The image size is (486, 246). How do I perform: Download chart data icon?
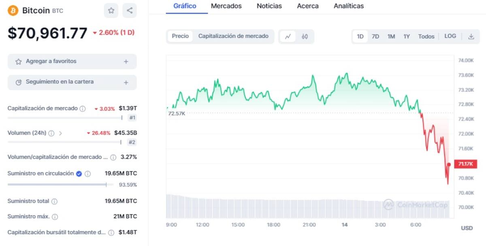pyautogui.click(x=471, y=36)
